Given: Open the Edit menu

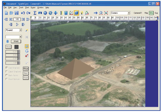Looking at the screenshot, I should pyautogui.click(x=10, y=8).
